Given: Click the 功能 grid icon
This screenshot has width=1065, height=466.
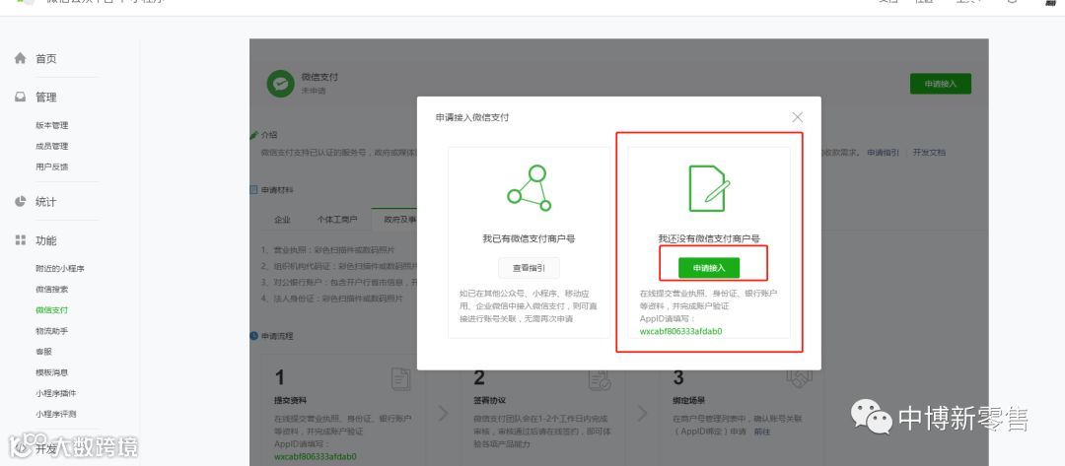Looking at the screenshot, I should 21,240.
